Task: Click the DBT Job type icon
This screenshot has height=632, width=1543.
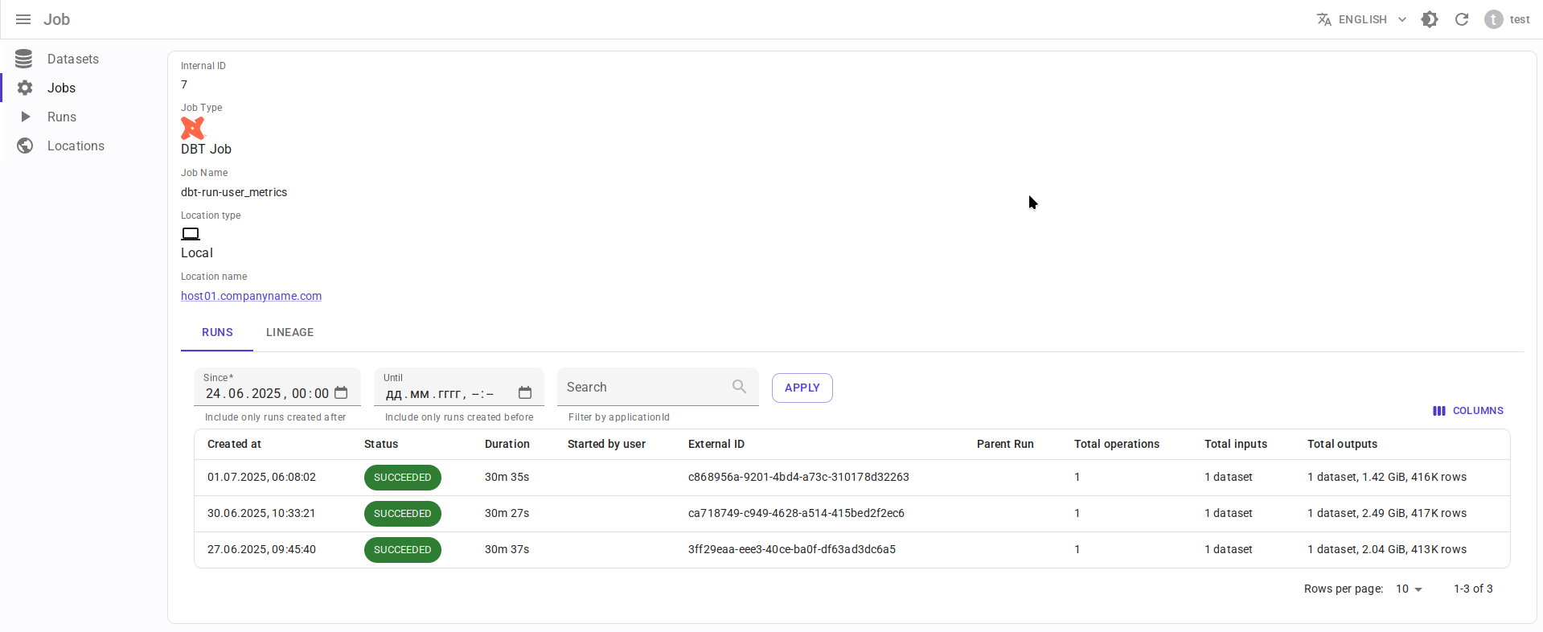Action: coord(192,128)
